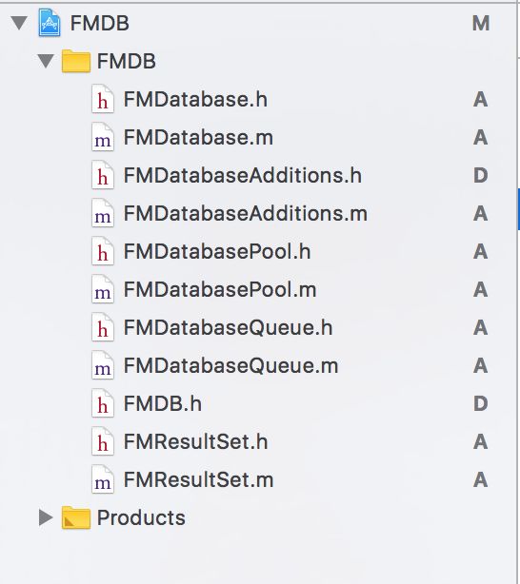Select FMResultSet.m in the navigator
Screen dimensions: 520x584
[x=198, y=479]
